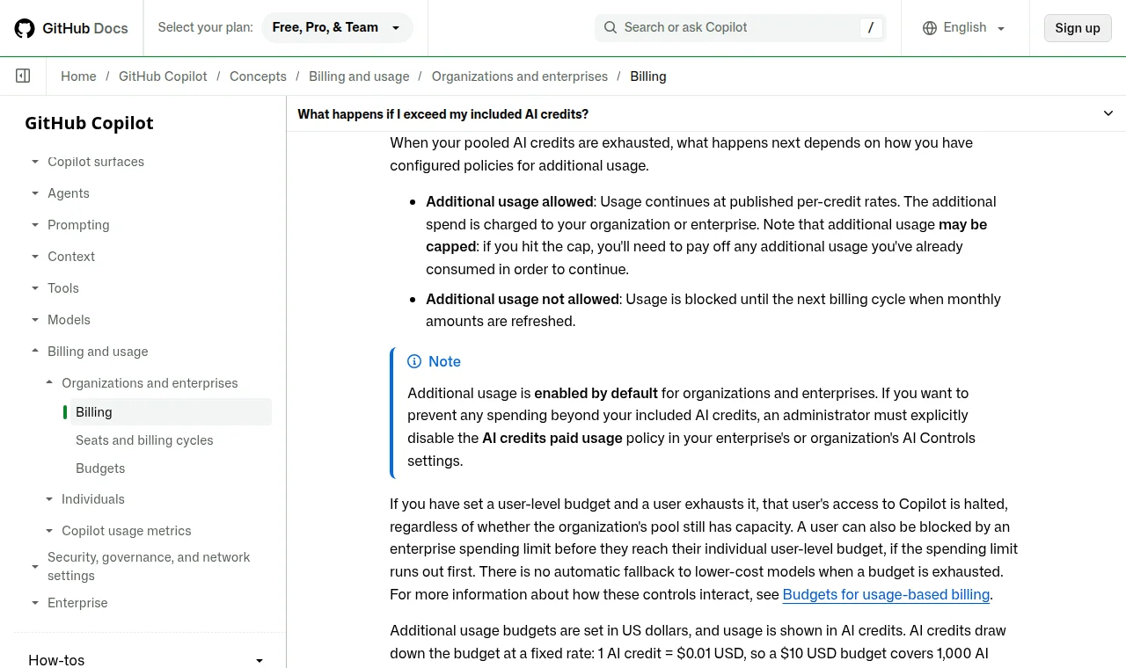This screenshot has height=668, width=1126.
Task: Expand the in-this-article section chevron
Action: click(x=1108, y=113)
